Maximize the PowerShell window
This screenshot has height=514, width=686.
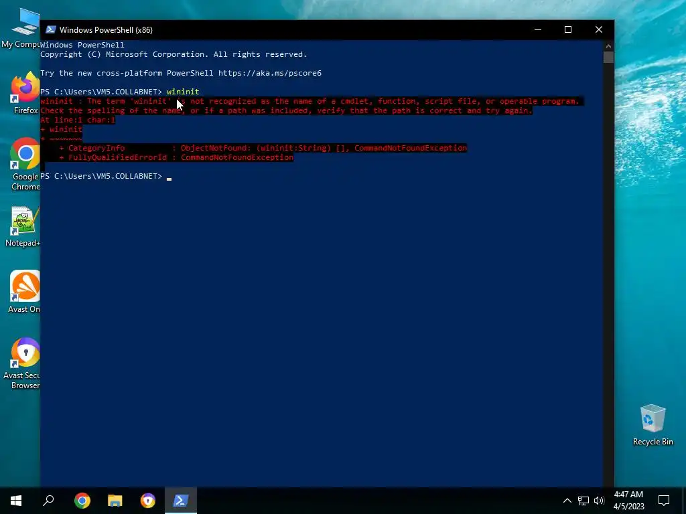[x=568, y=29]
